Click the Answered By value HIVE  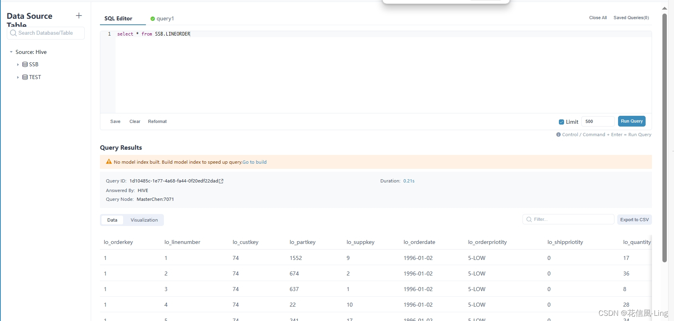(143, 190)
